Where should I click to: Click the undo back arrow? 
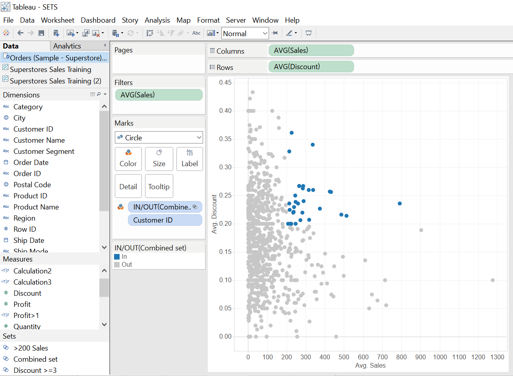pyautogui.click(x=20, y=33)
